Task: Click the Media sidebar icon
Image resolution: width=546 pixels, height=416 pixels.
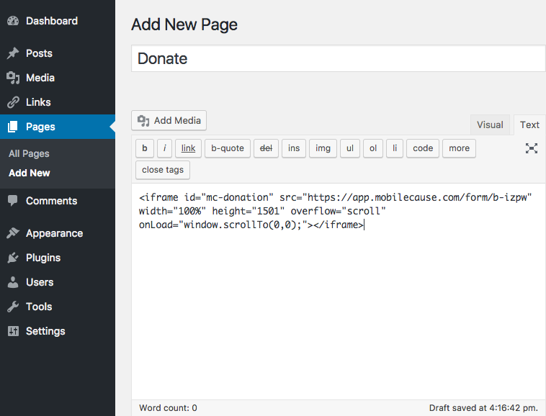Action: 13,78
